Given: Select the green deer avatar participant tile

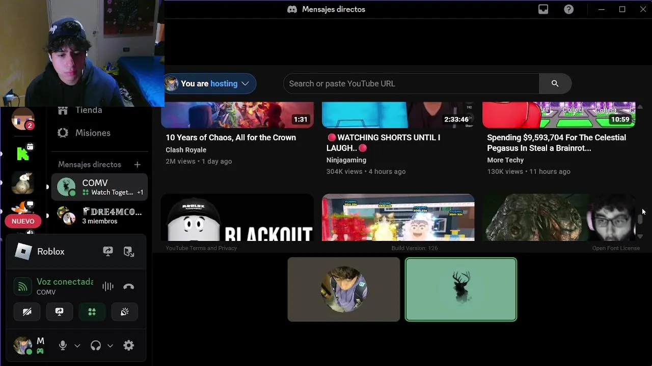Looking at the screenshot, I should coord(461,290).
